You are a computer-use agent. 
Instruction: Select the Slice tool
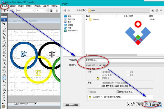click(x=4, y=41)
